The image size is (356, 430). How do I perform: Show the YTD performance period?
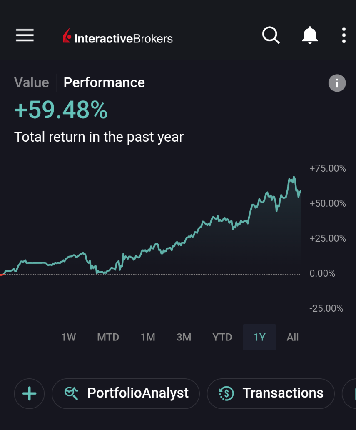click(x=222, y=337)
